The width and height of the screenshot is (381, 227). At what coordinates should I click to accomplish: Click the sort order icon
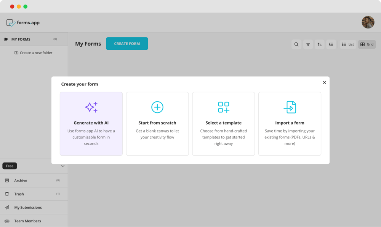point(320,44)
